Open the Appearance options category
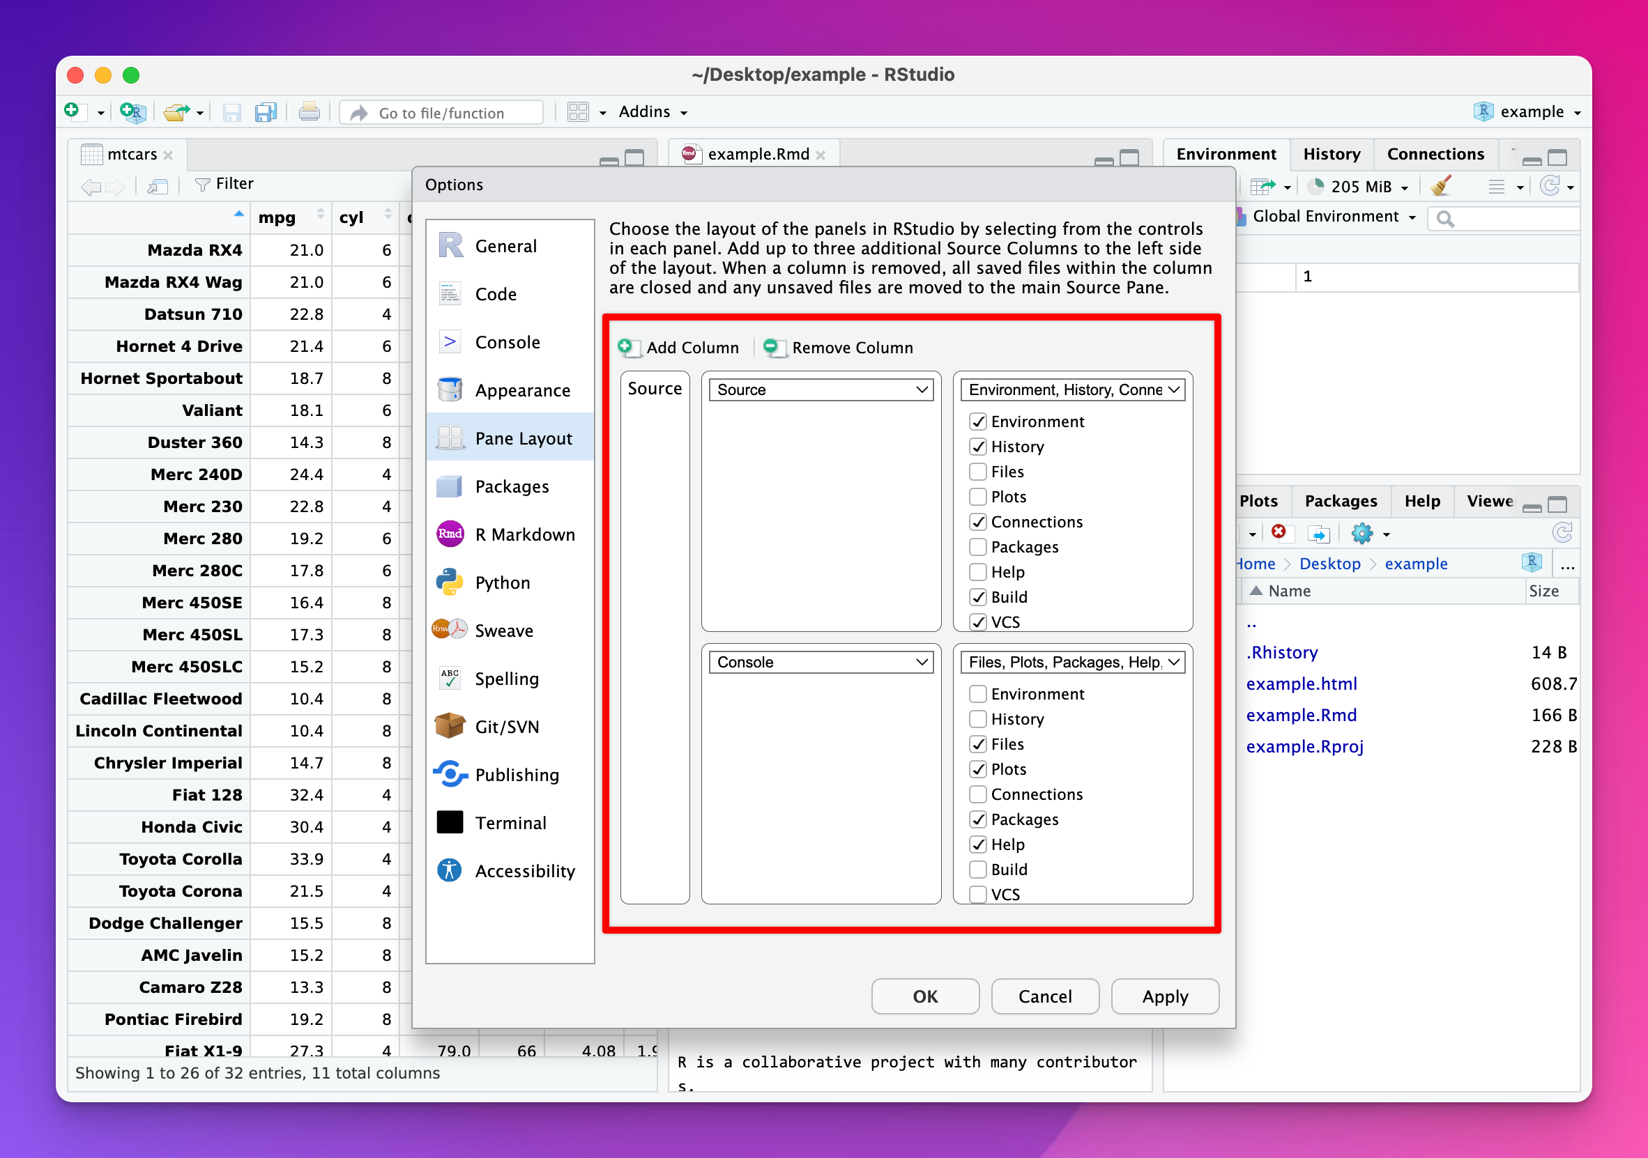The height and width of the screenshot is (1158, 1648). [510, 390]
